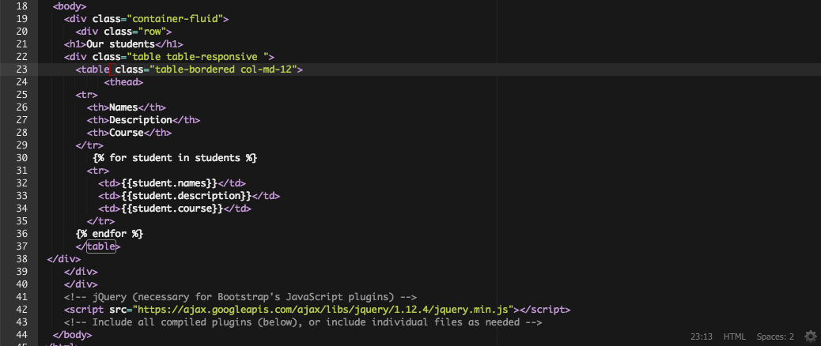Click the <tr> tag on line 25
The width and height of the screenshot is (821, 346).
[86, 95]
